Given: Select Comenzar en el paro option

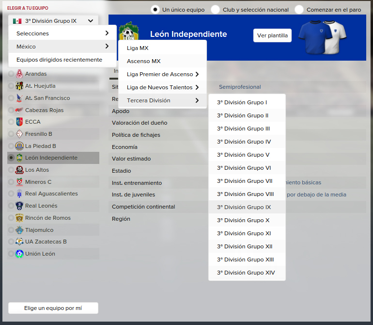Looking at the screenshot, I should (x=299, y=10).
